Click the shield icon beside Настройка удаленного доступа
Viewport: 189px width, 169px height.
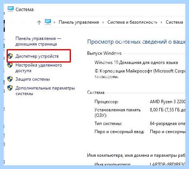click(x=10, y=65)
